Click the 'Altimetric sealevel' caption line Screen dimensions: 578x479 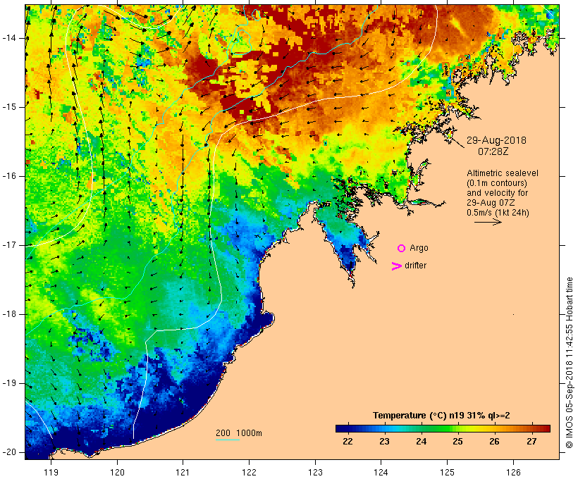point(503,173)
